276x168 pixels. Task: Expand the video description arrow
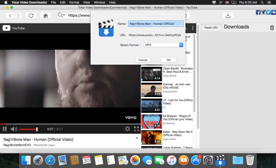(137, 138)
